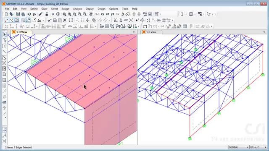Image resolution: width=269 pixels, height=151 pixels.
Task: Open the Define menu
Action: pyautogui.click(x=34, y=9)
